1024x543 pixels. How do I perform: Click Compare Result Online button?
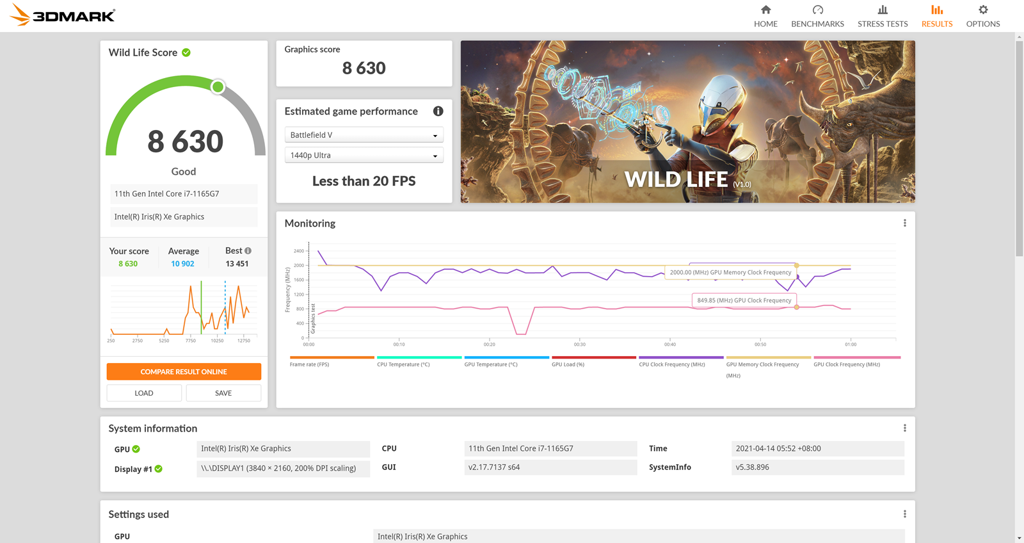[x=184, y=372]
